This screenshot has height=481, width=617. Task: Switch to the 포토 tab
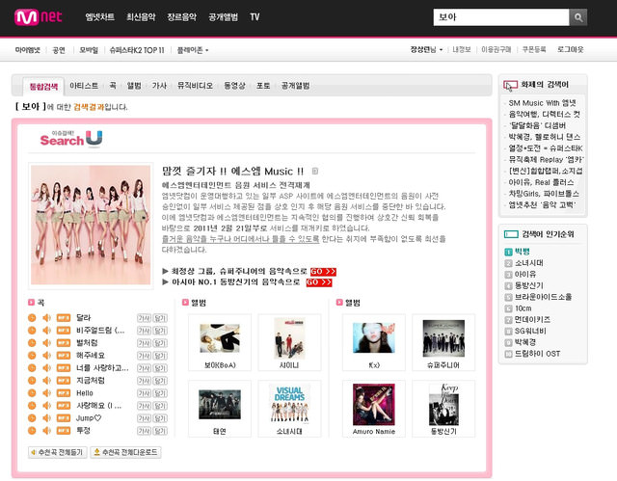click(x=263, y=86)
